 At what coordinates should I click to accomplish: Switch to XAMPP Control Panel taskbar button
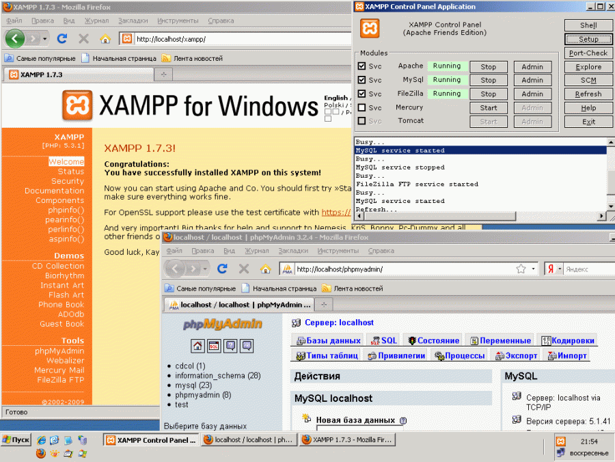(x=152, y=440)
